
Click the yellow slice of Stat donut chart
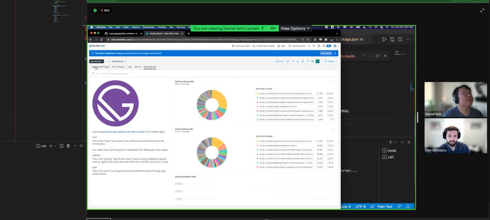click(217, 144)
